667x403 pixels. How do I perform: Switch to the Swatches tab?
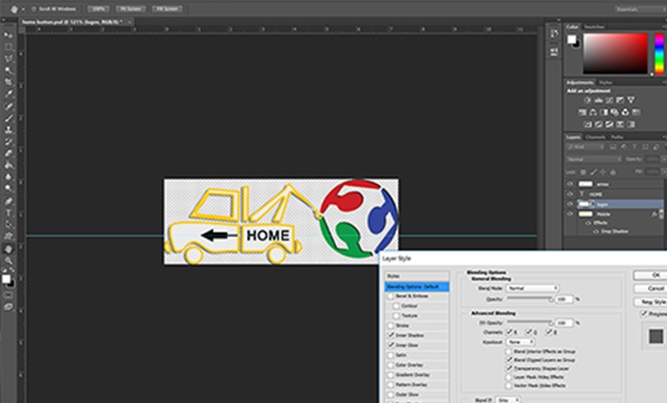click(594, 27)
